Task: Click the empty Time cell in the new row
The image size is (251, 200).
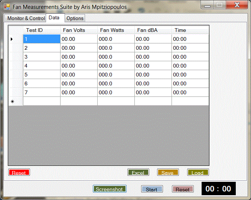Action: click(x=190, y=101)
